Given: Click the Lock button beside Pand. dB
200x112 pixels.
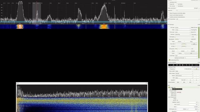Looking at the screenshot, I should click(194, 44).
